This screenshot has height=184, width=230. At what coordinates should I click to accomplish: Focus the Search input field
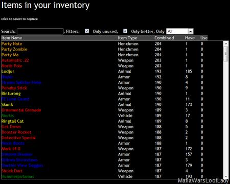tap(40, 31)
